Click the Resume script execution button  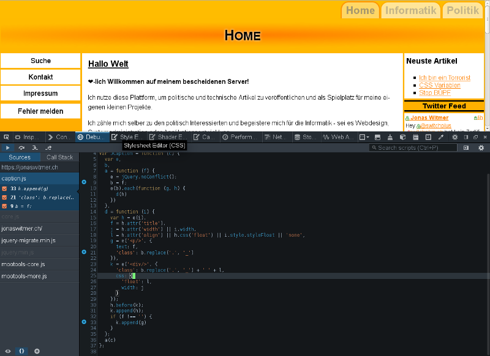pos(8,147)
